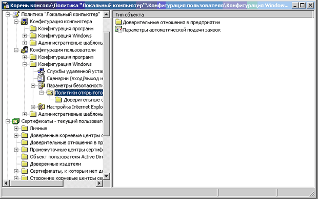Maximize the console child window
Viewport: 318px width, 199px height.
click(x=303, y=5)
